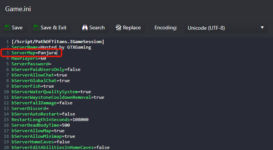Click line number 1 in gutter
The height and width of the screenshot is (150, 273).
click(7, 42)
